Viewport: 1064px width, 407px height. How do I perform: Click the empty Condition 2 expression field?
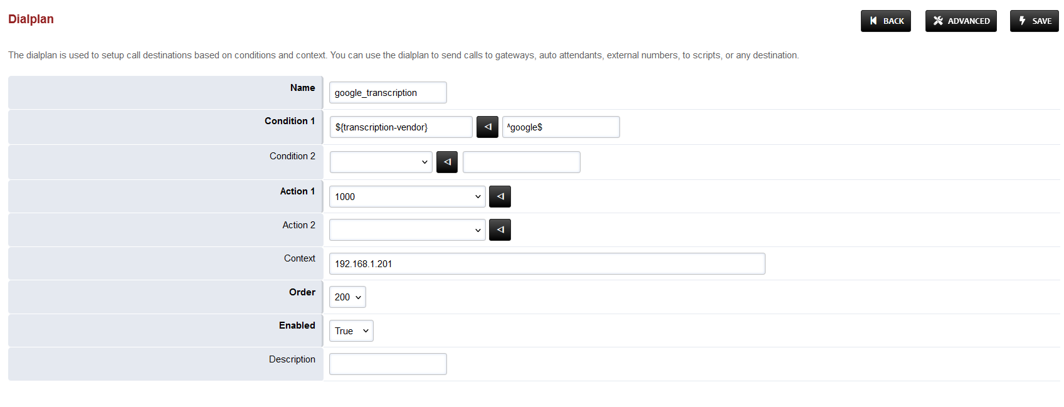[521, 162]
